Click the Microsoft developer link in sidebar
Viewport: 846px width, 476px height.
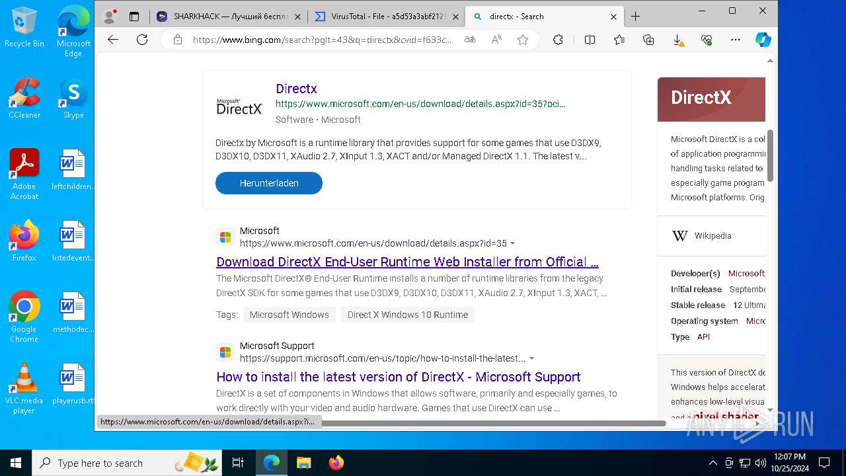pyautogui.click(x=746, y=273)
